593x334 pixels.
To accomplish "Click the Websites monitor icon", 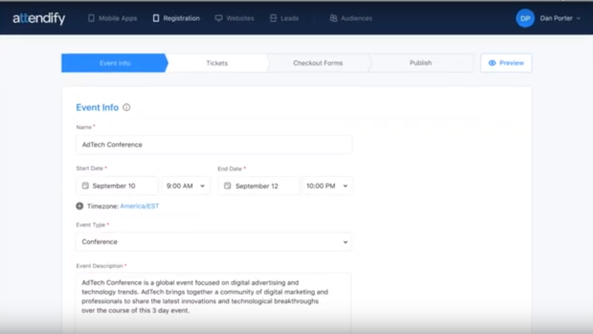I will [218, 18].
